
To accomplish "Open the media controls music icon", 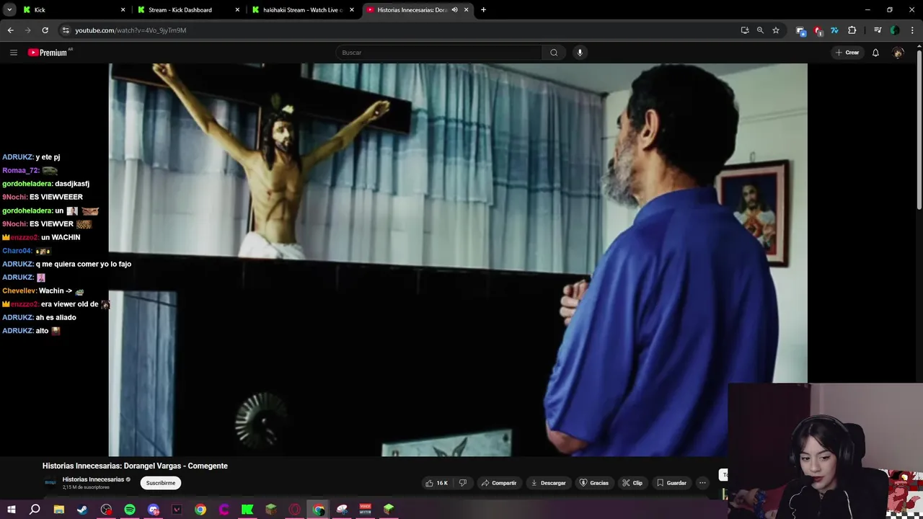I will (878, 30).
